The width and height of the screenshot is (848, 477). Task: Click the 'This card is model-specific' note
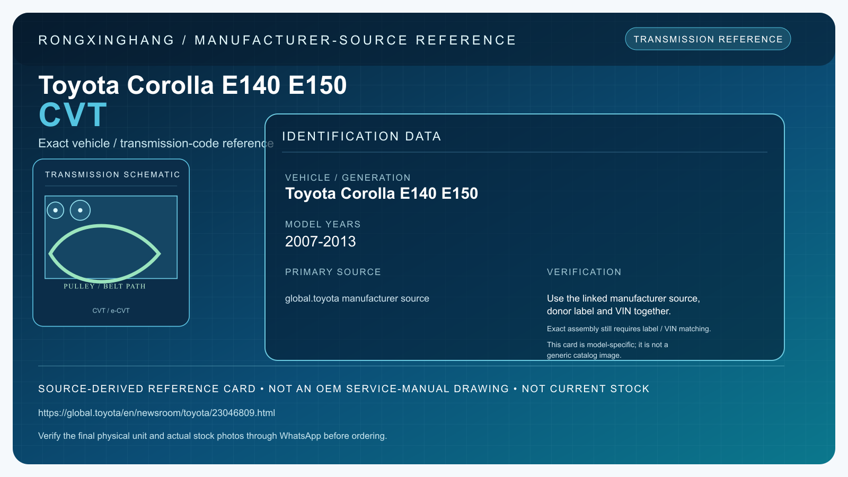click(607, 350)
